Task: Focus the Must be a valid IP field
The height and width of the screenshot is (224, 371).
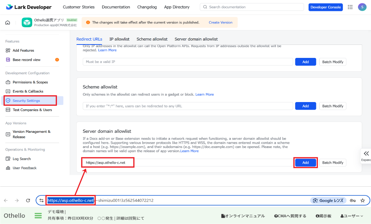Action: click(188, 62)
